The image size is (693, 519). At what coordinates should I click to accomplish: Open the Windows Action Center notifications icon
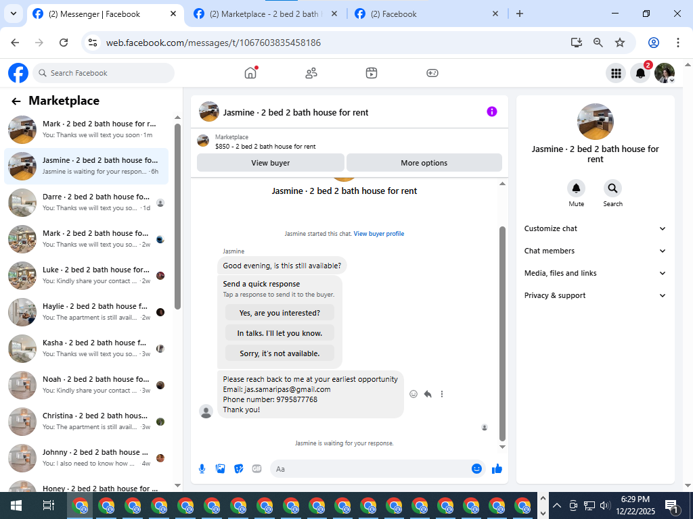point(671,506)
